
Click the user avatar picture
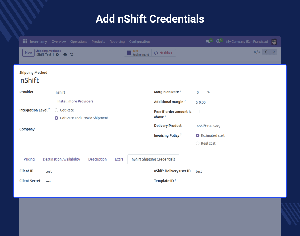(x=274, y=42)
